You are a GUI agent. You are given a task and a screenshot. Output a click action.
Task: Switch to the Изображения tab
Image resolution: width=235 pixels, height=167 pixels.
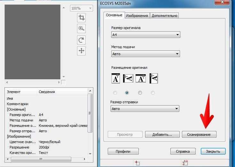[137, 16]
